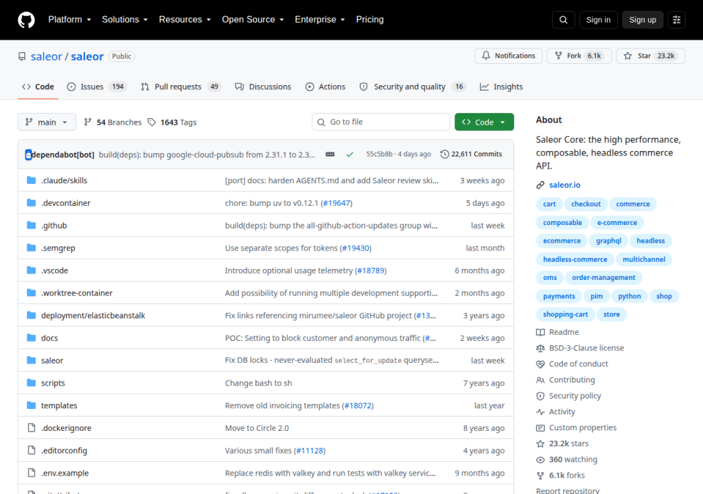
Task: Click the Fork icon button
Action: (558, 56)
